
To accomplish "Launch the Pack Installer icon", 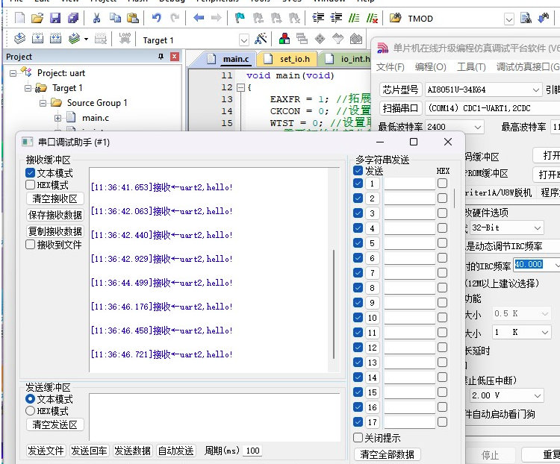I will pos(356,39).
